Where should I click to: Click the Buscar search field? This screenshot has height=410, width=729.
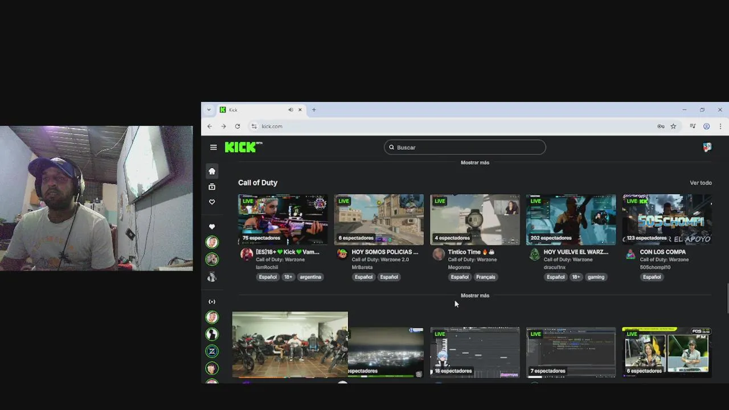[x=465, y=147]
